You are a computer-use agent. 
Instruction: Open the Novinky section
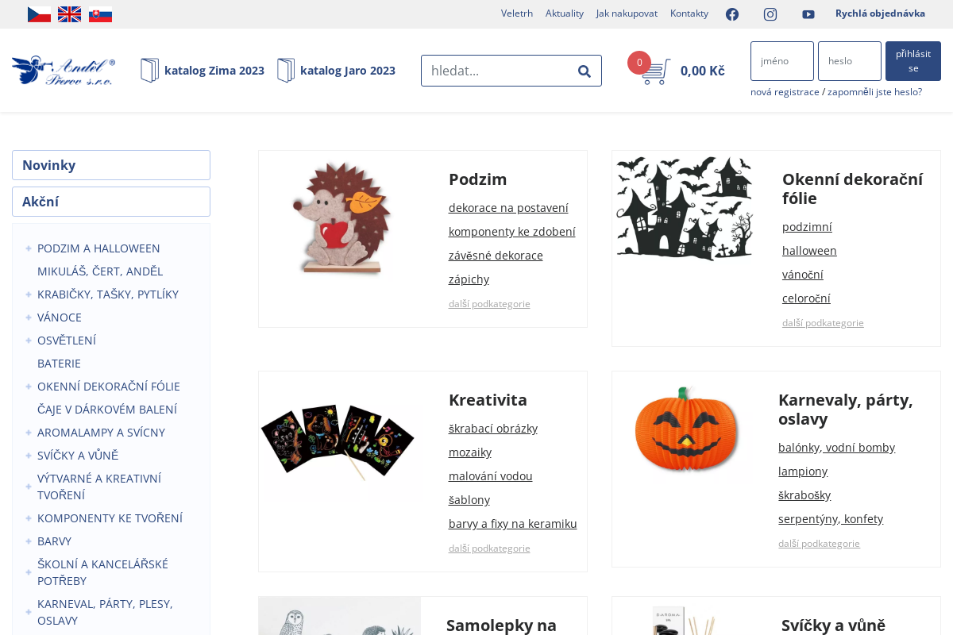(x=111, y=165)
